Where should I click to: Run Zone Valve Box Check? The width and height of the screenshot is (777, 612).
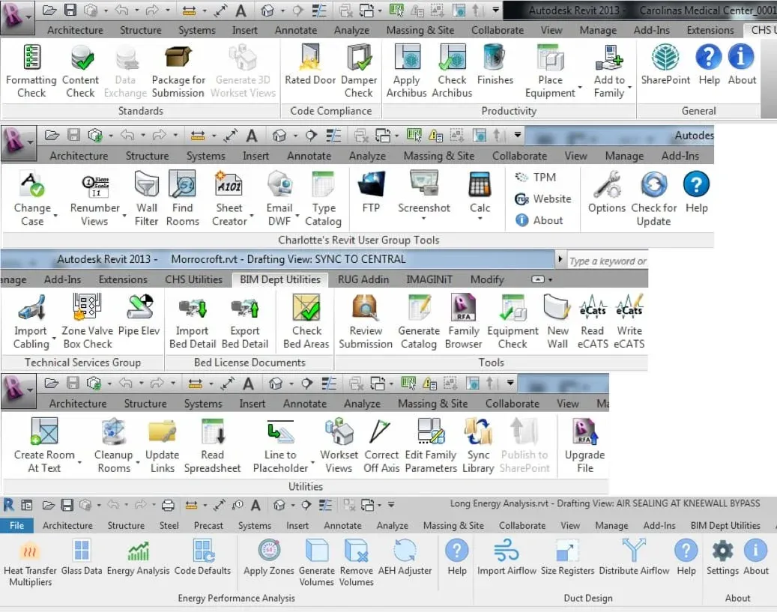[x=87, y=321]
